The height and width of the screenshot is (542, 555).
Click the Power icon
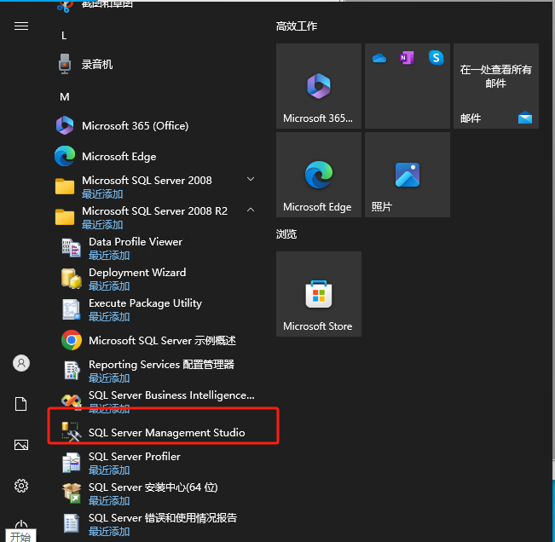[21, 524]
